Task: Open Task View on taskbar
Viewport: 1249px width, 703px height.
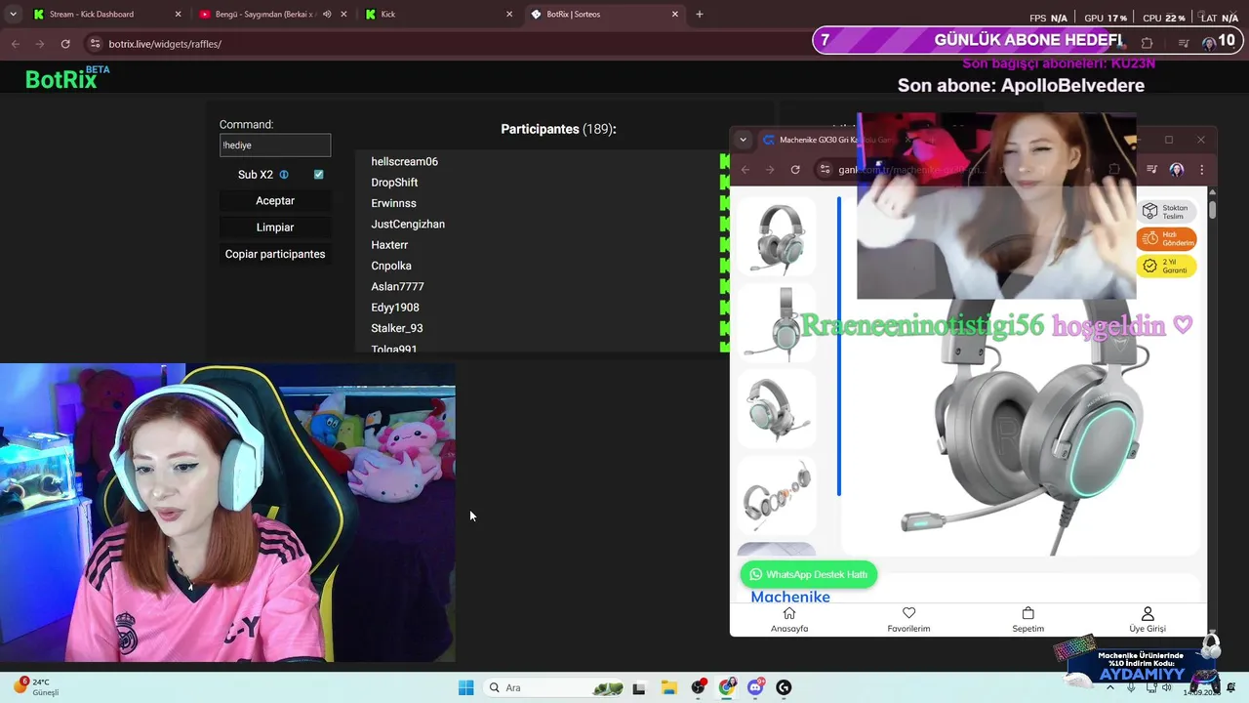Action: [x=639, y=687]
